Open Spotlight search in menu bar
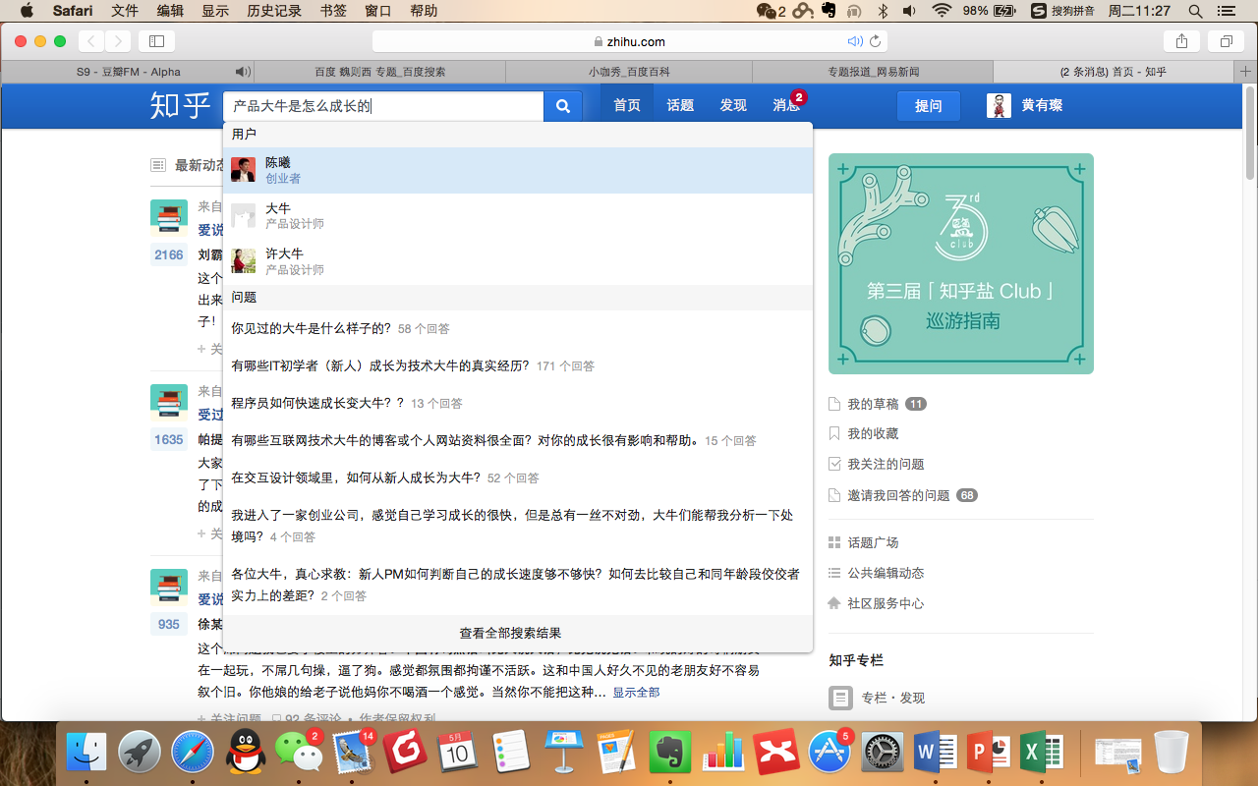The image size is (1258, 786). 1195,11
